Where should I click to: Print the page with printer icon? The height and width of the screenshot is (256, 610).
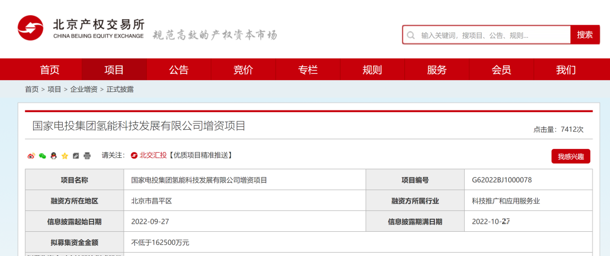pyautogui.click(x=87, y=156)
